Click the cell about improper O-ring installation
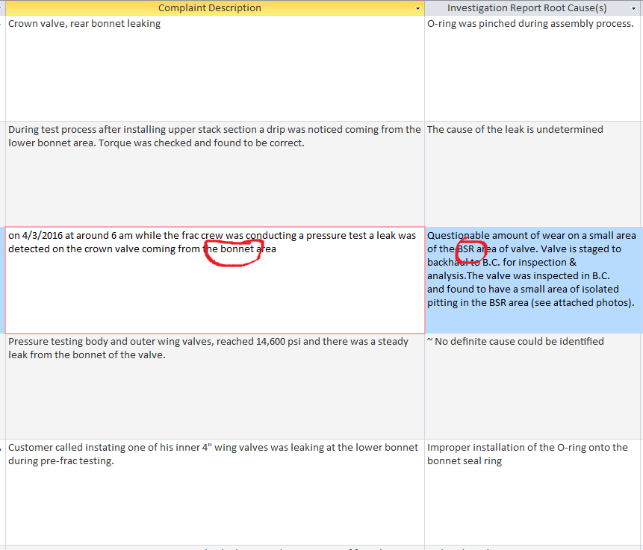 point(533,492)
